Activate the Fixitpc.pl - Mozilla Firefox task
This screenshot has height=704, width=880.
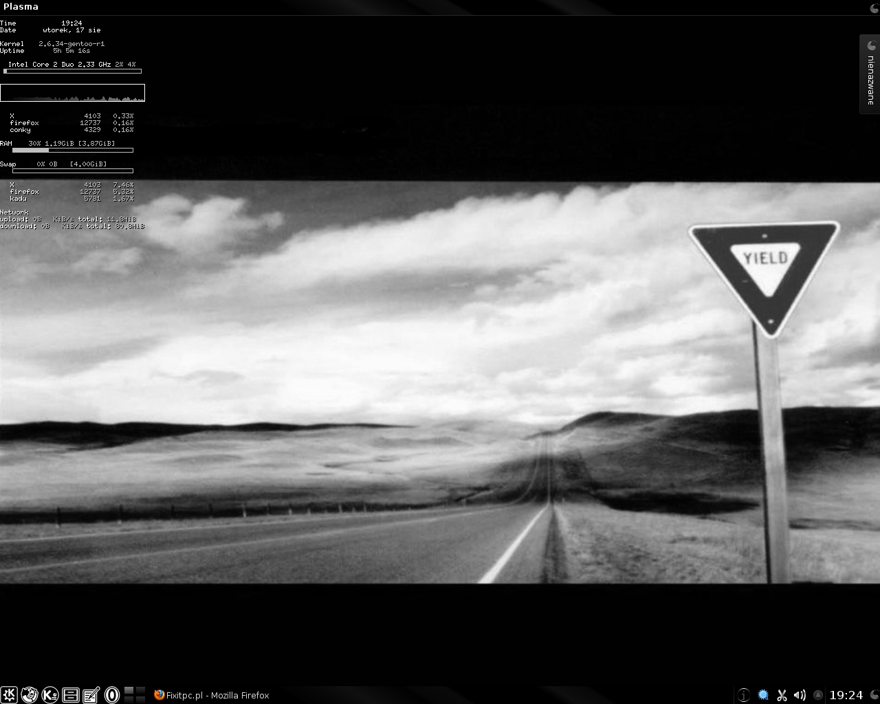click(212, 695)
